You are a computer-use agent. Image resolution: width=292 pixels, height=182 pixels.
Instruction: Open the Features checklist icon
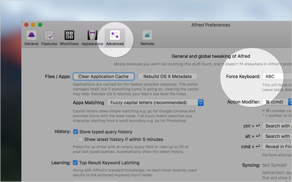click(49, 35)
